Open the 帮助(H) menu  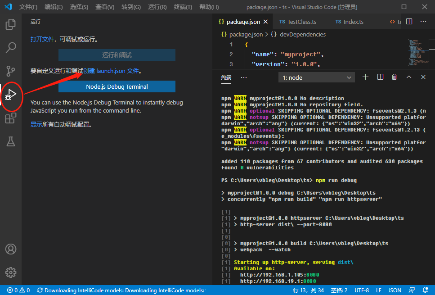[209, 7]
